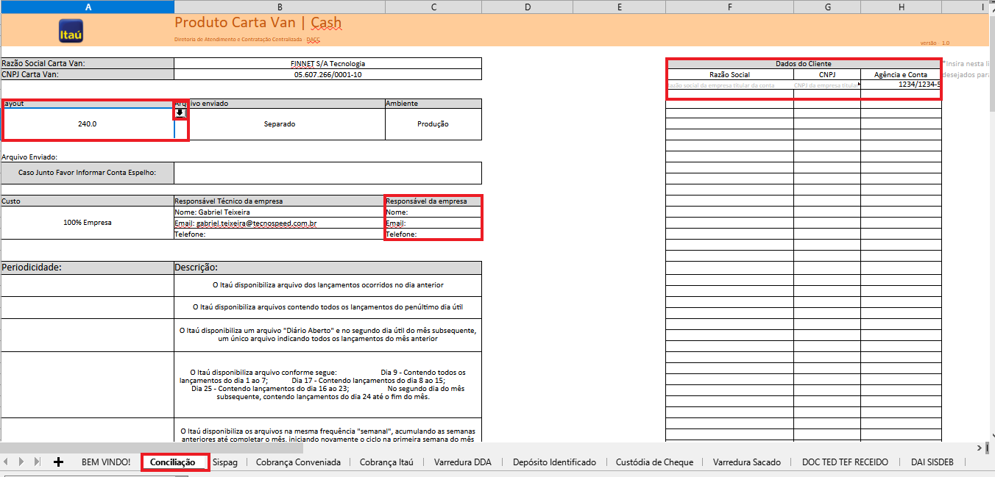Click the gabriel.teixeira@tecnospeed.com.br email cell

click(x=280, y=223)
